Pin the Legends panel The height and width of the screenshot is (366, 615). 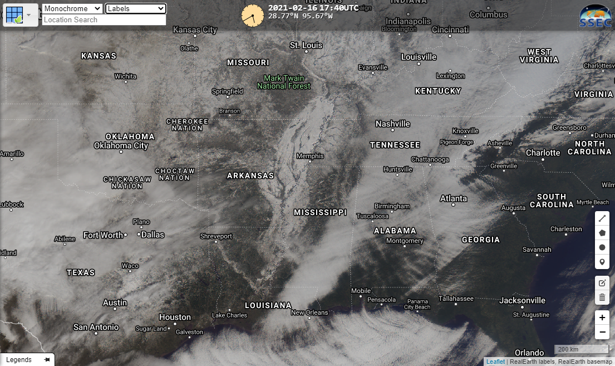click(47, 360)
